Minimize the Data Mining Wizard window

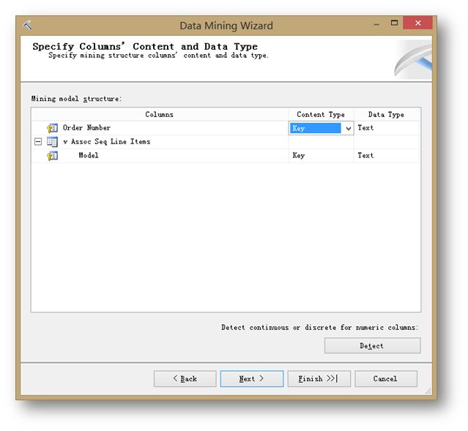click(376, 23)
